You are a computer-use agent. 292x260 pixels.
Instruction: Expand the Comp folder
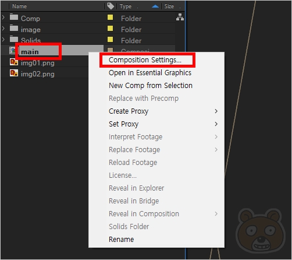click(x=3, y=17)
